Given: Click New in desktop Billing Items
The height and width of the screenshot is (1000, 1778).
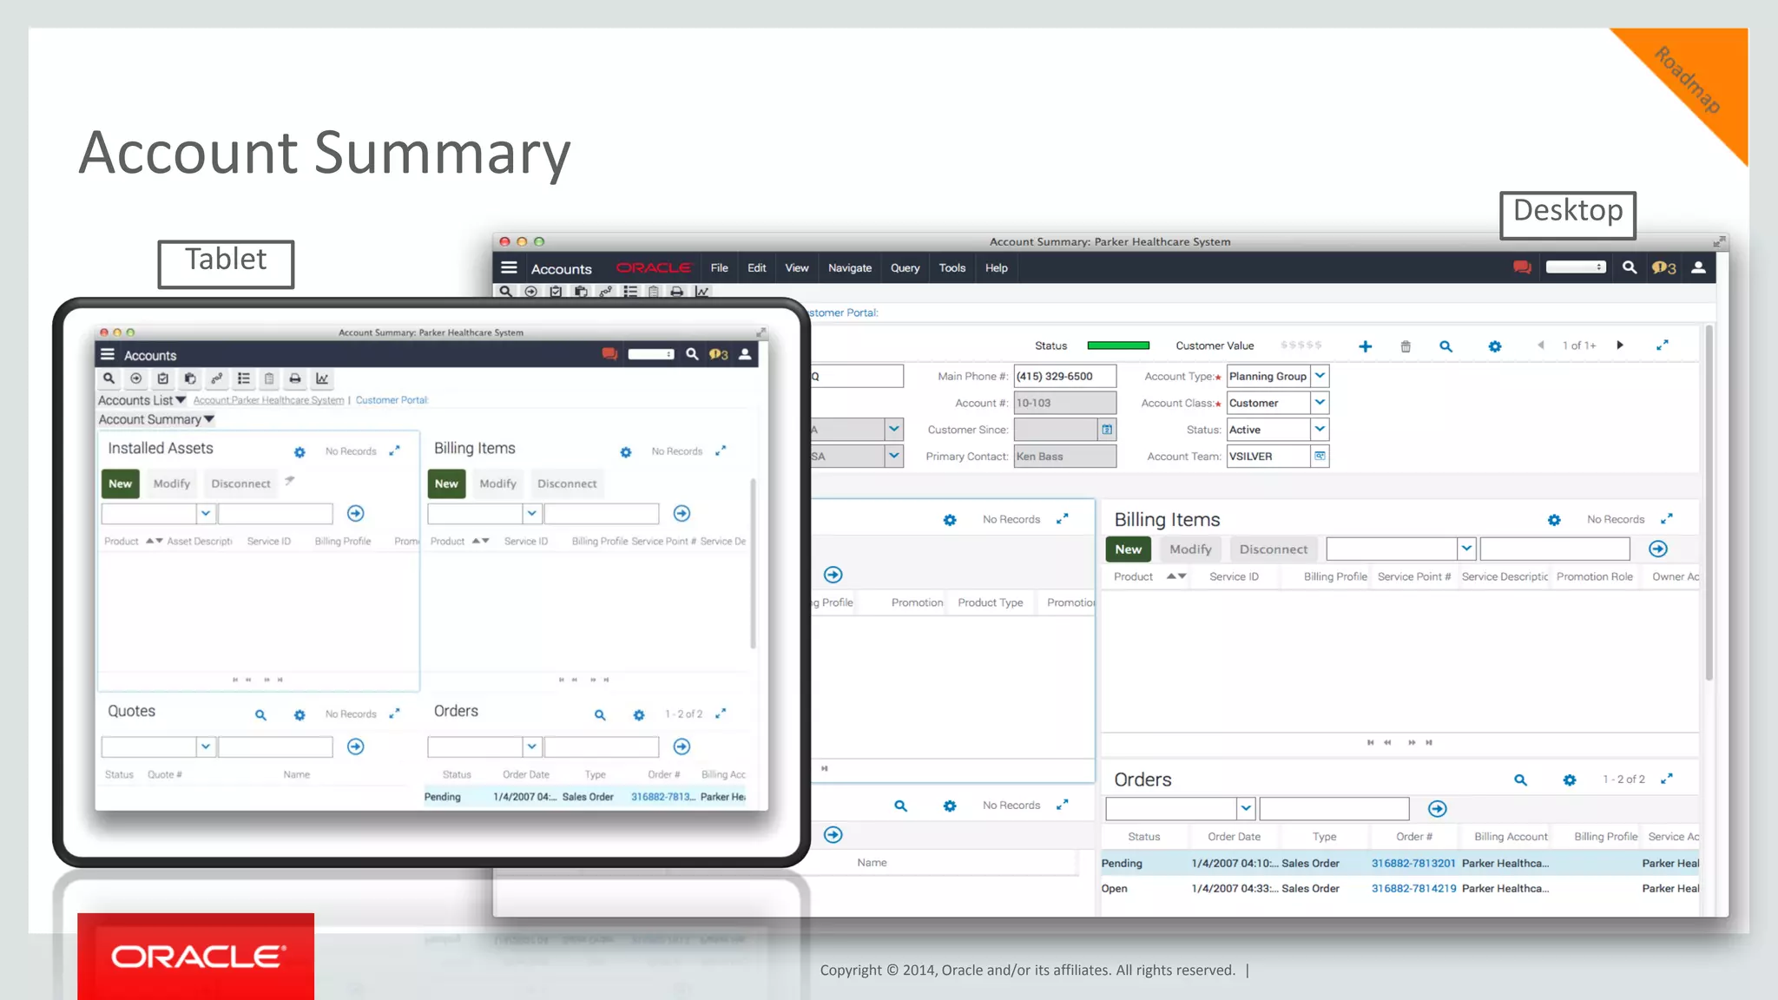Looking at the screenshot, I should point(1129,549).
